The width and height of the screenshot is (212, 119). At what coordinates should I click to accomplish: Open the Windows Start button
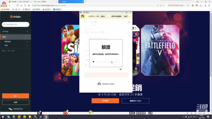click(x=3, y=117)
